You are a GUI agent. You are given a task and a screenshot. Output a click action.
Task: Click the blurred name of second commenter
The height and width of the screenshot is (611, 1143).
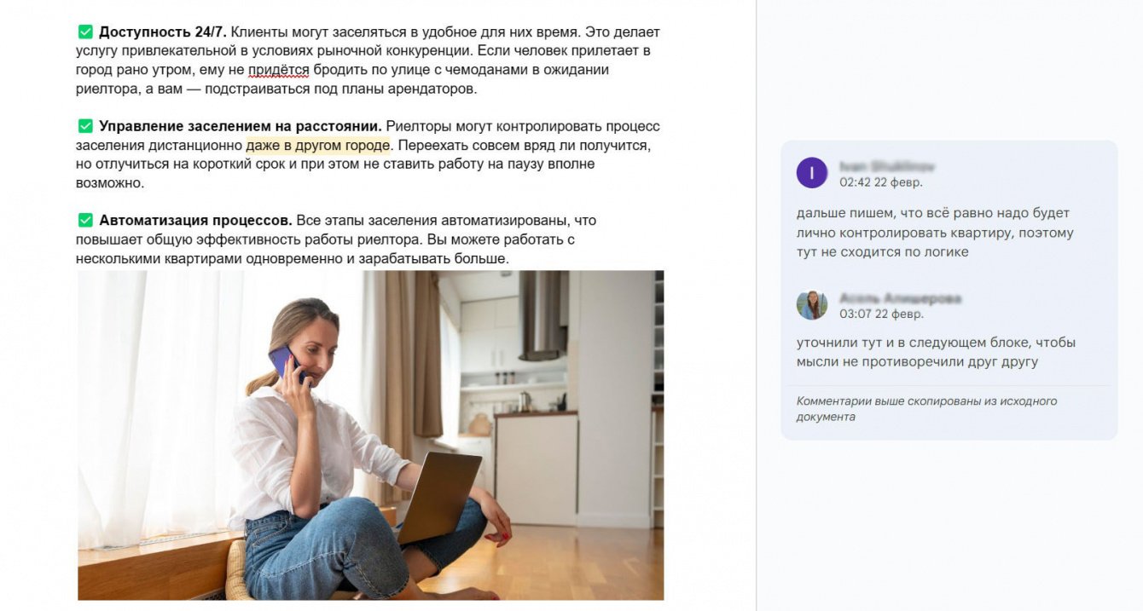(900, 298)
